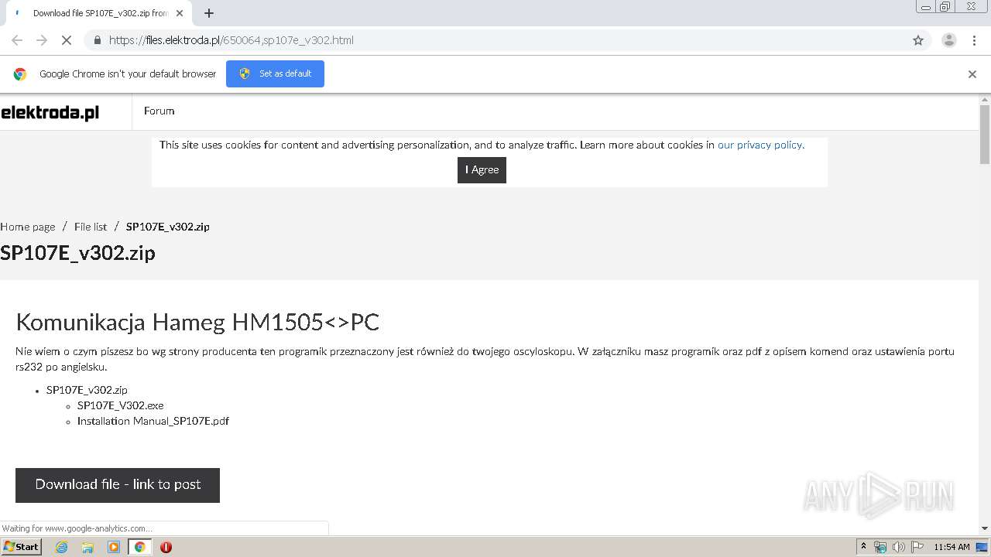Open the media player taskbar icon
This screenshot has width=991, height=557.
click(114, 547)
